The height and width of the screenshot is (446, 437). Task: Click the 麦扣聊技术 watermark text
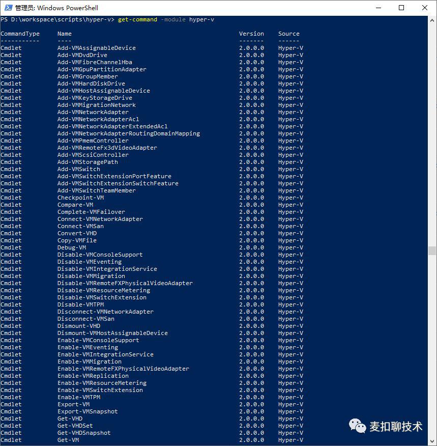click(396, 427)
